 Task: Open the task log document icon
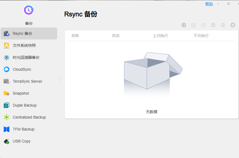click(213, 25)
